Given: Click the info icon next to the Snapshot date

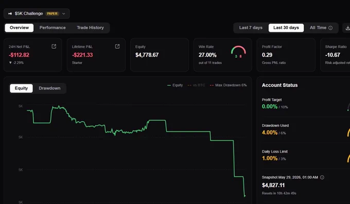Looking at the screenshot, I should pyautogui.click(x=322, y=177).
